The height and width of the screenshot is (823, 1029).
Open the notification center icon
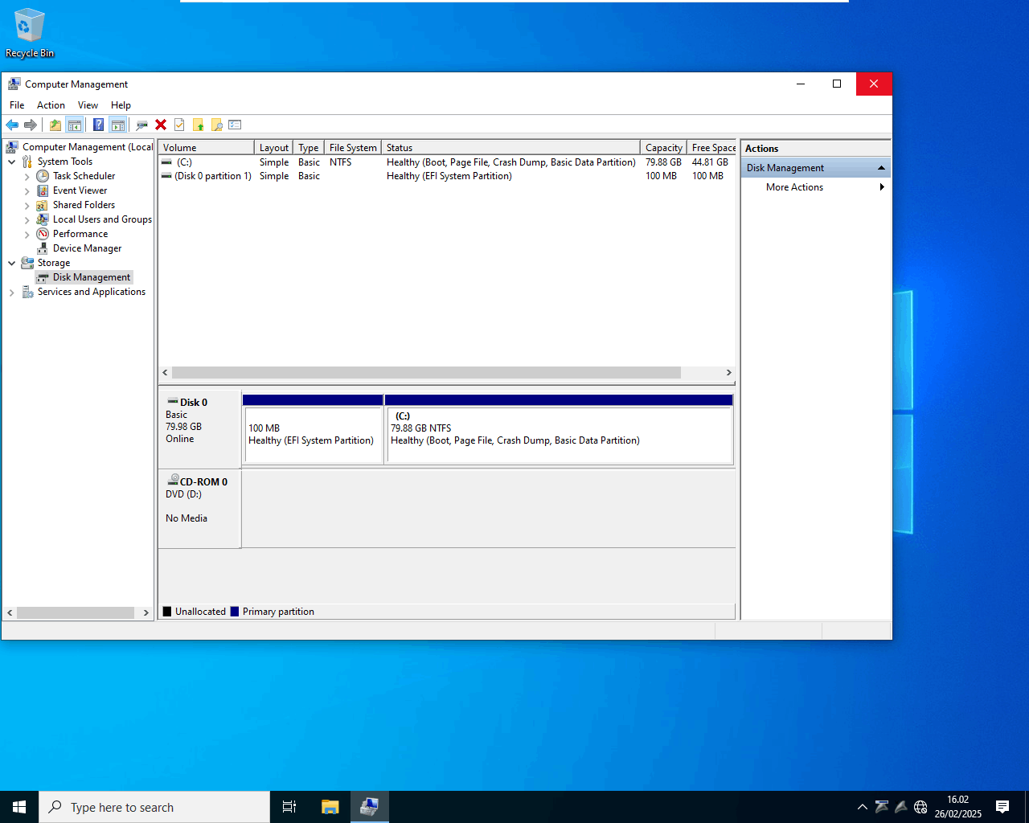click(x=1002, y=807)
